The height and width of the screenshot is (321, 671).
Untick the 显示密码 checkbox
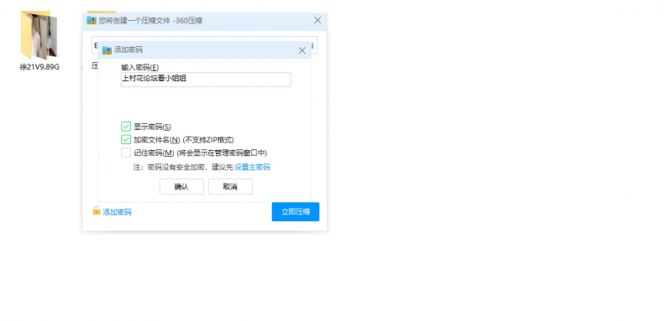coord(126,127)
